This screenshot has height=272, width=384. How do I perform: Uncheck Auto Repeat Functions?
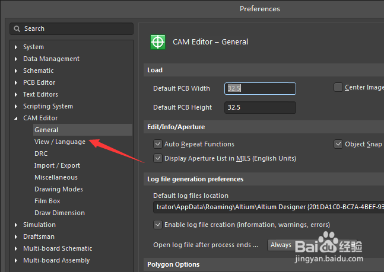point(158,144)
